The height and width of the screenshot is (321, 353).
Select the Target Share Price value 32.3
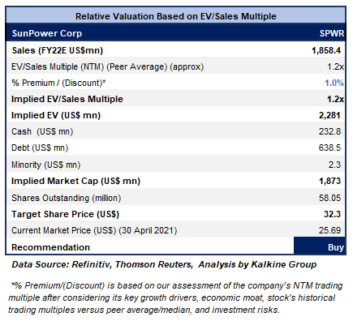tap(332, 214)
